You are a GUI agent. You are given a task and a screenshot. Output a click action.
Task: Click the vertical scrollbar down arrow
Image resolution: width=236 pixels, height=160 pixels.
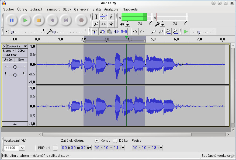point(233,130)
